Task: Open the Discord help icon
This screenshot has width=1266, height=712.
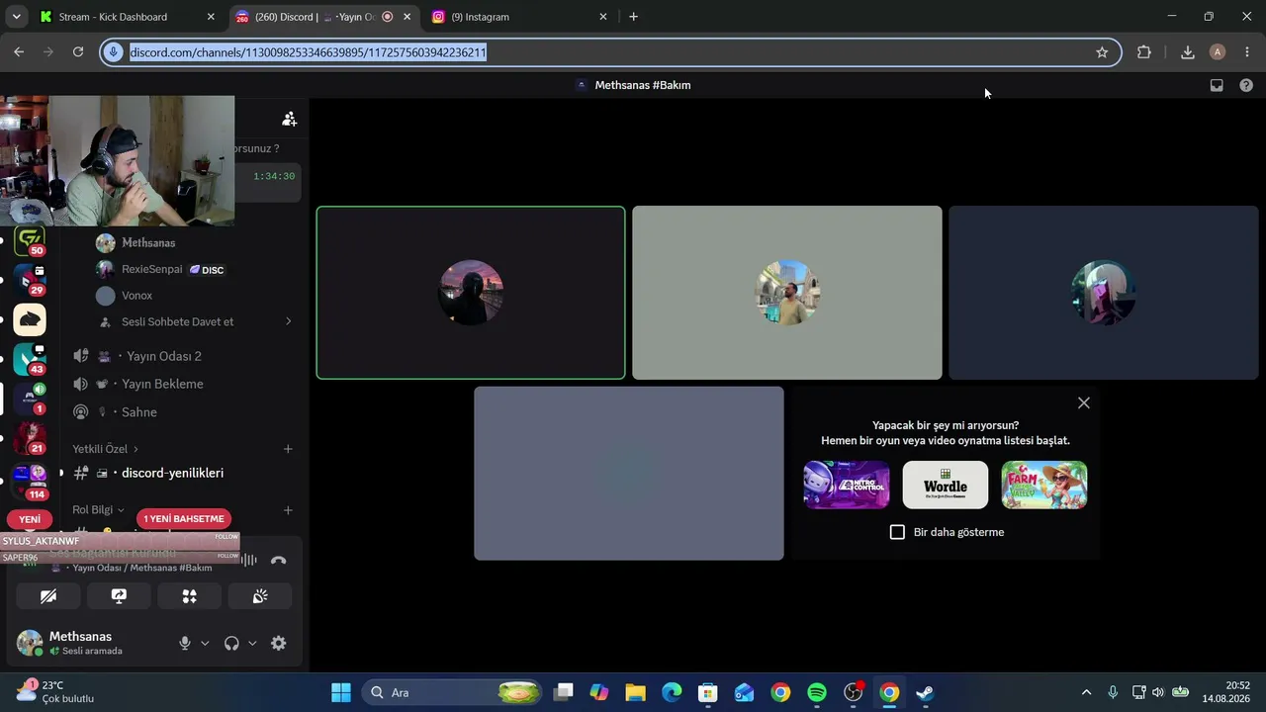Action: pyautogui.click(x=1246, y=85)
